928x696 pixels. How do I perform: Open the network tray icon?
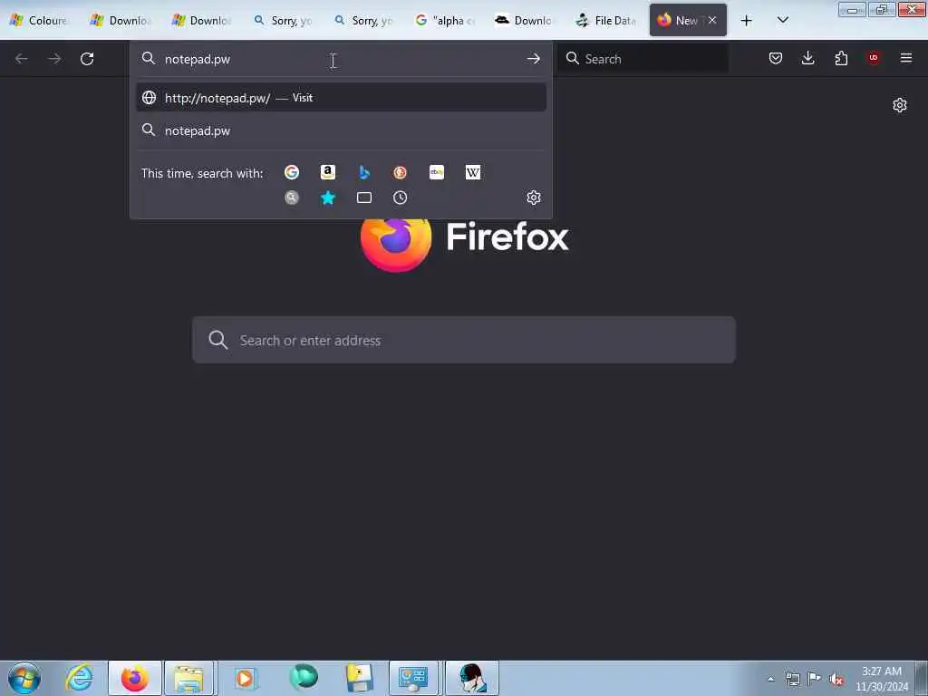click(x=792, y=679)
